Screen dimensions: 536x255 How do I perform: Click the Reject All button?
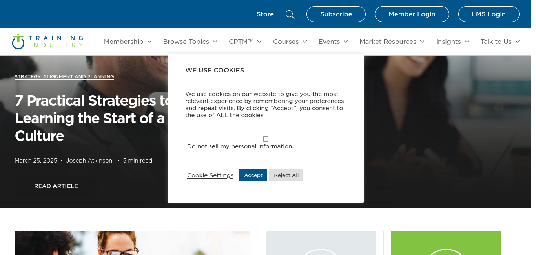286,175
